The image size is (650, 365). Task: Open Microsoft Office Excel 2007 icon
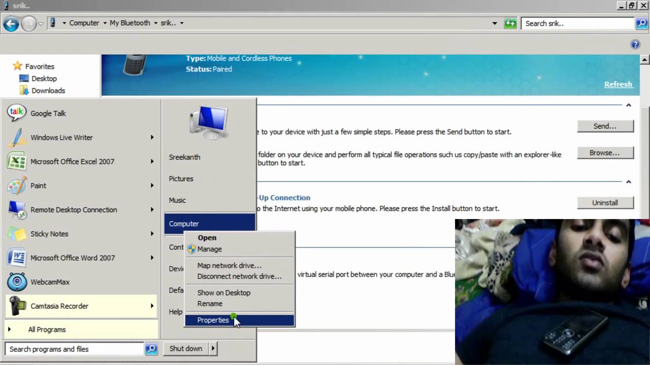tap(17, 161)
